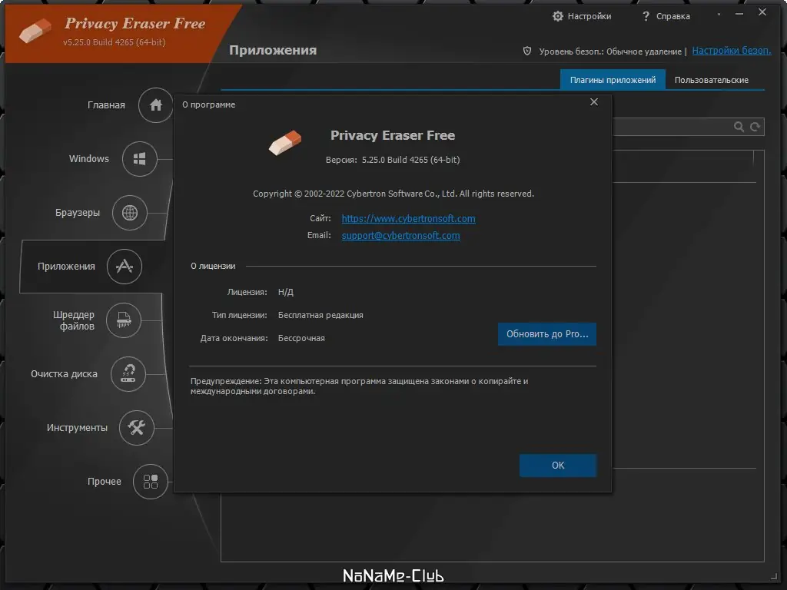The width and height of the screenshot is (787, 590).
Task: Click the Бесплатная редакция license type value
Action: [320, 315]
